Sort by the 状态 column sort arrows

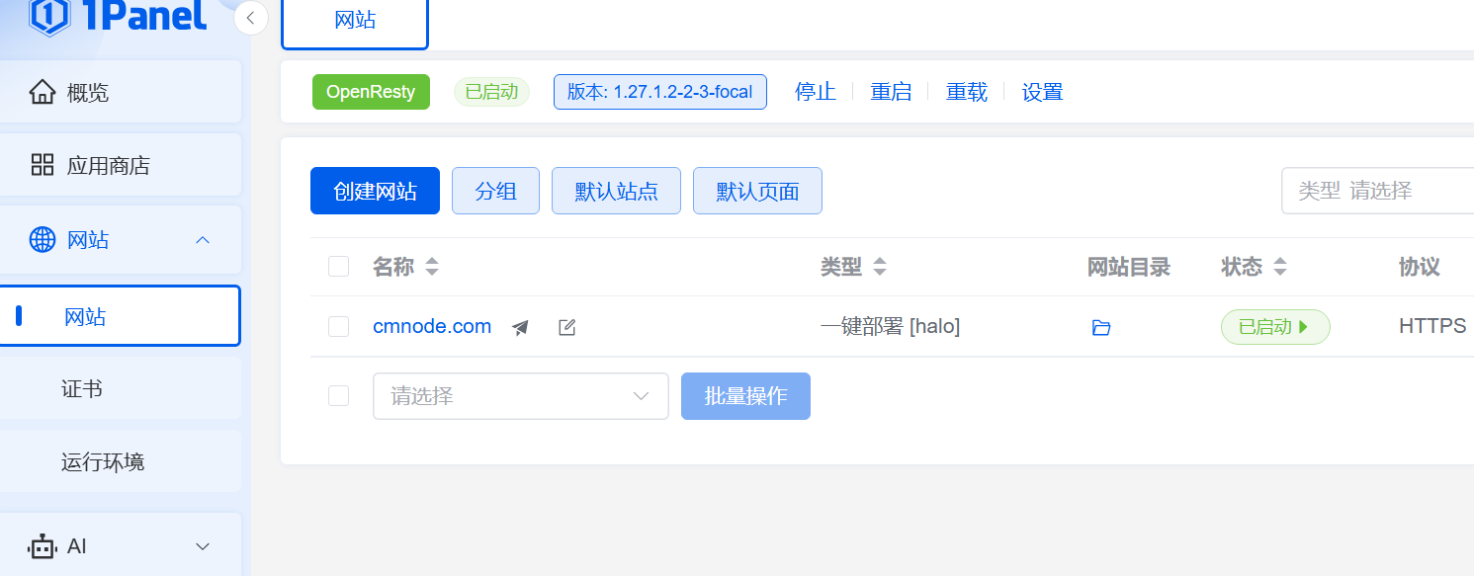click(x=1279, y=267)
